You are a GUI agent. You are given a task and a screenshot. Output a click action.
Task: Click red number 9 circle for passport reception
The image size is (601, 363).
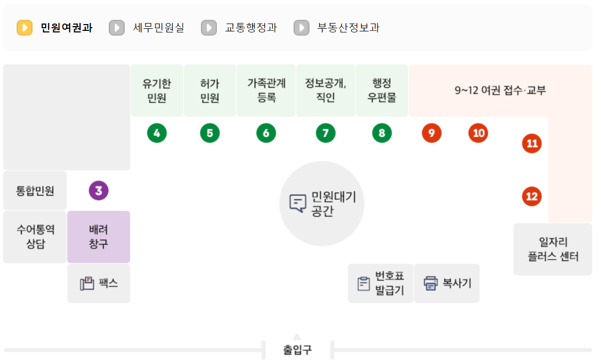coord(431,133)
